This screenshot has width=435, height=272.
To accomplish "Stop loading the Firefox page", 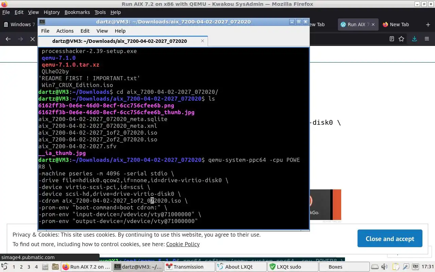I will click(x=33, y=39).
